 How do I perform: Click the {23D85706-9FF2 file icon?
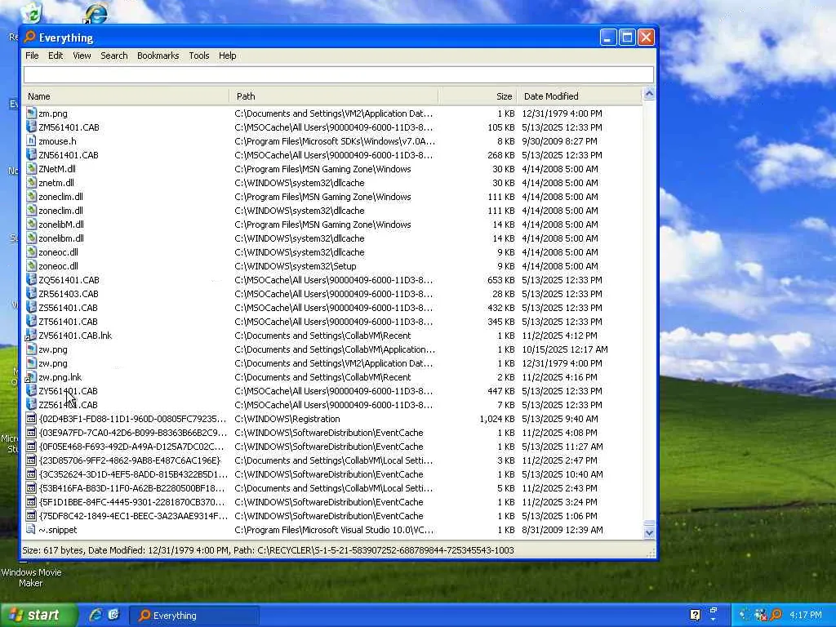click(x=32, y=460)
